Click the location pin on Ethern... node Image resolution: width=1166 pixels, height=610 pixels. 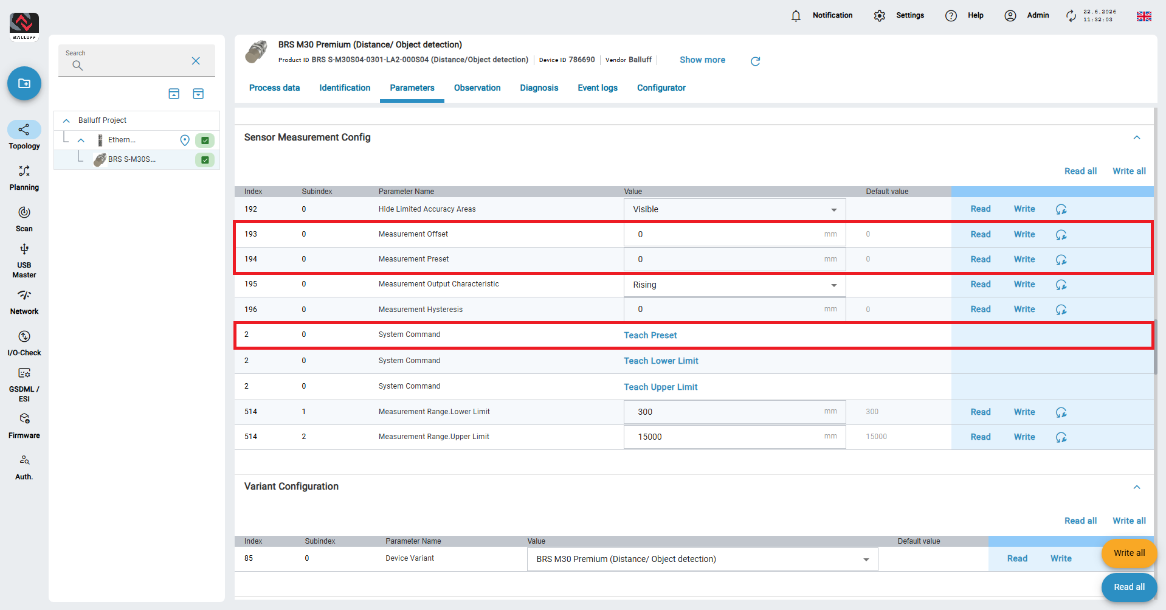click(x=185, y=140)
